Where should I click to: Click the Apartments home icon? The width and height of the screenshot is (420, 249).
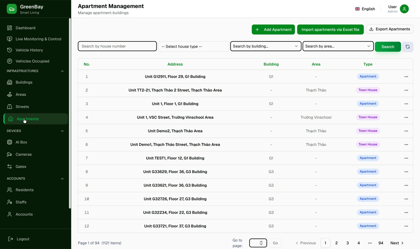pyautogui.click(x=10, y=119)
